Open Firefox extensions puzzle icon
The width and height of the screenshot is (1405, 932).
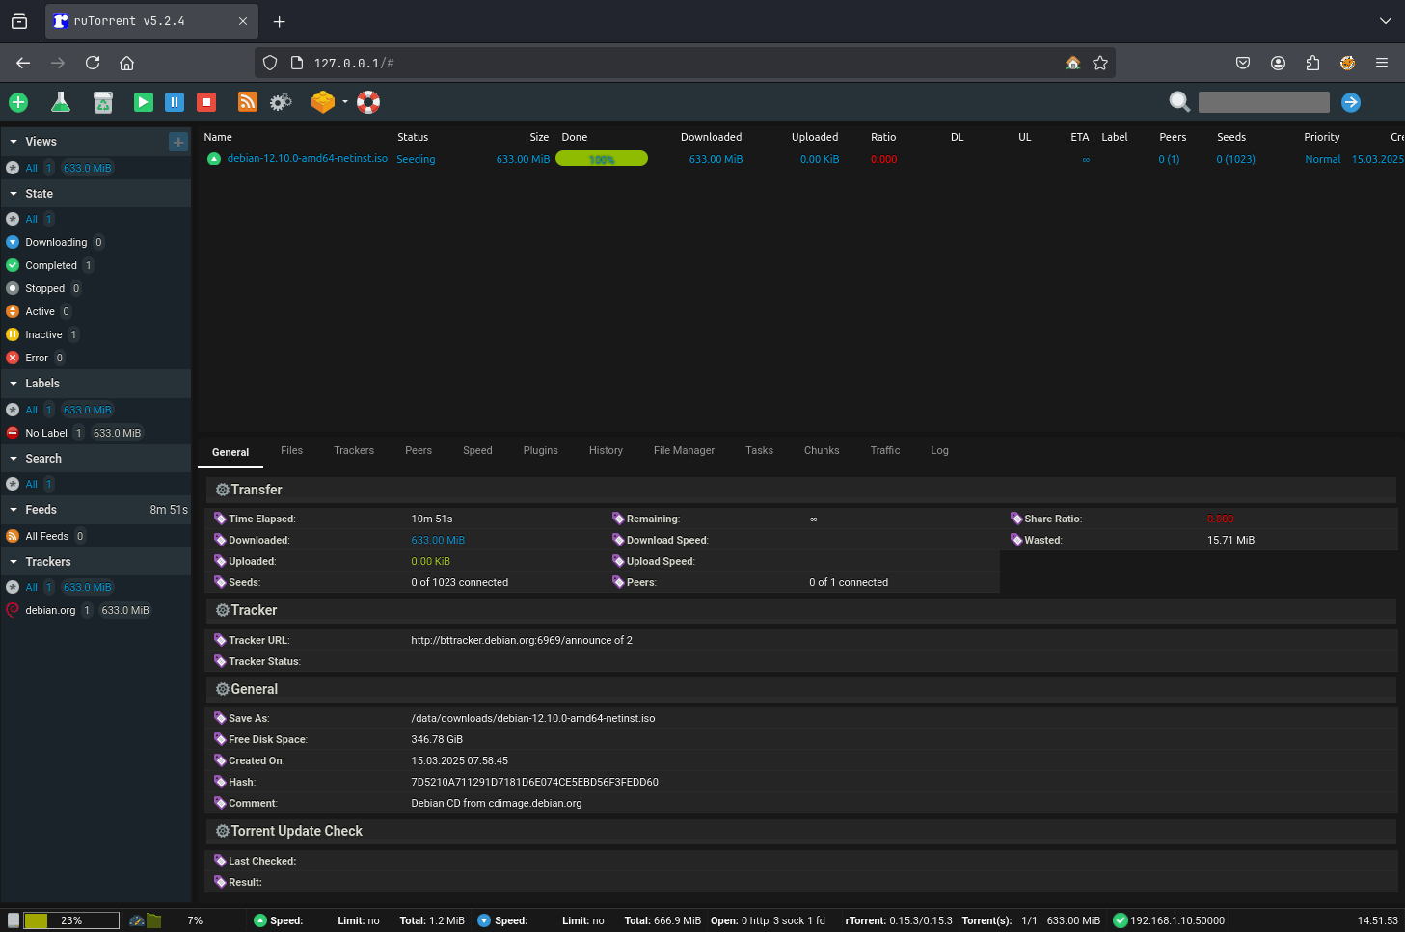pyautogui.click(x=1312, y=63)
